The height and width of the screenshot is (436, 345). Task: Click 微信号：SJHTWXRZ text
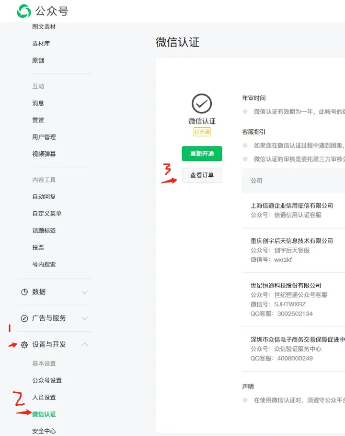coord(278,304)
